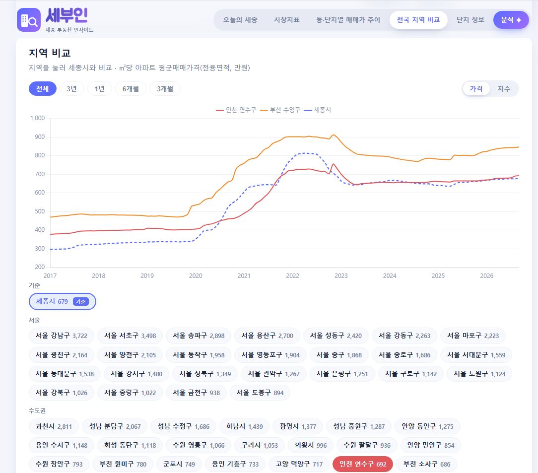
Task: Toggle 세종시 legend entry
Action: coord(317,110)
